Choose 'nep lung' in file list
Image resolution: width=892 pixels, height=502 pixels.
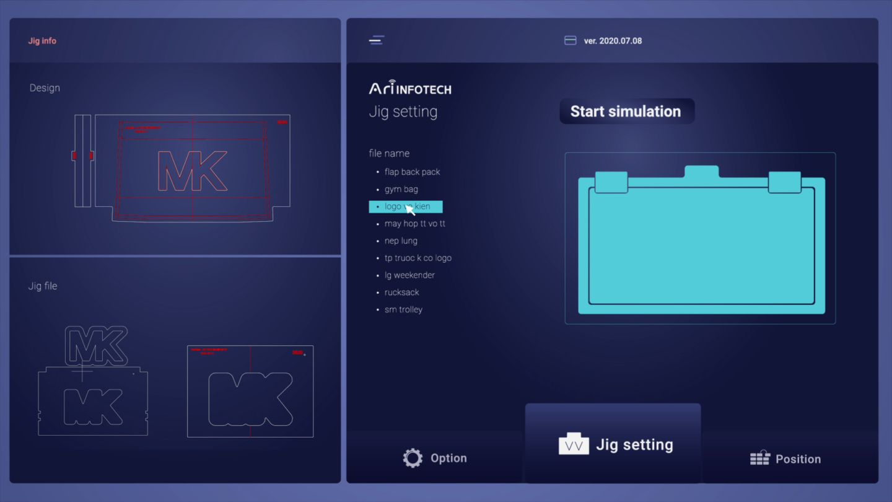[401, 240]
